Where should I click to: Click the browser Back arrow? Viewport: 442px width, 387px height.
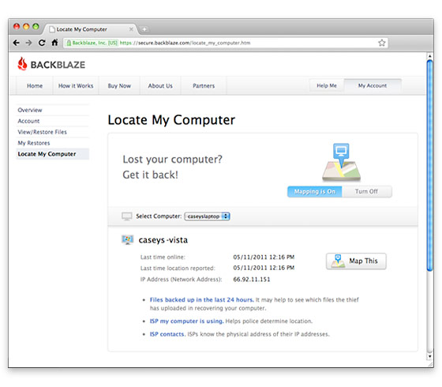click(16, 43)
